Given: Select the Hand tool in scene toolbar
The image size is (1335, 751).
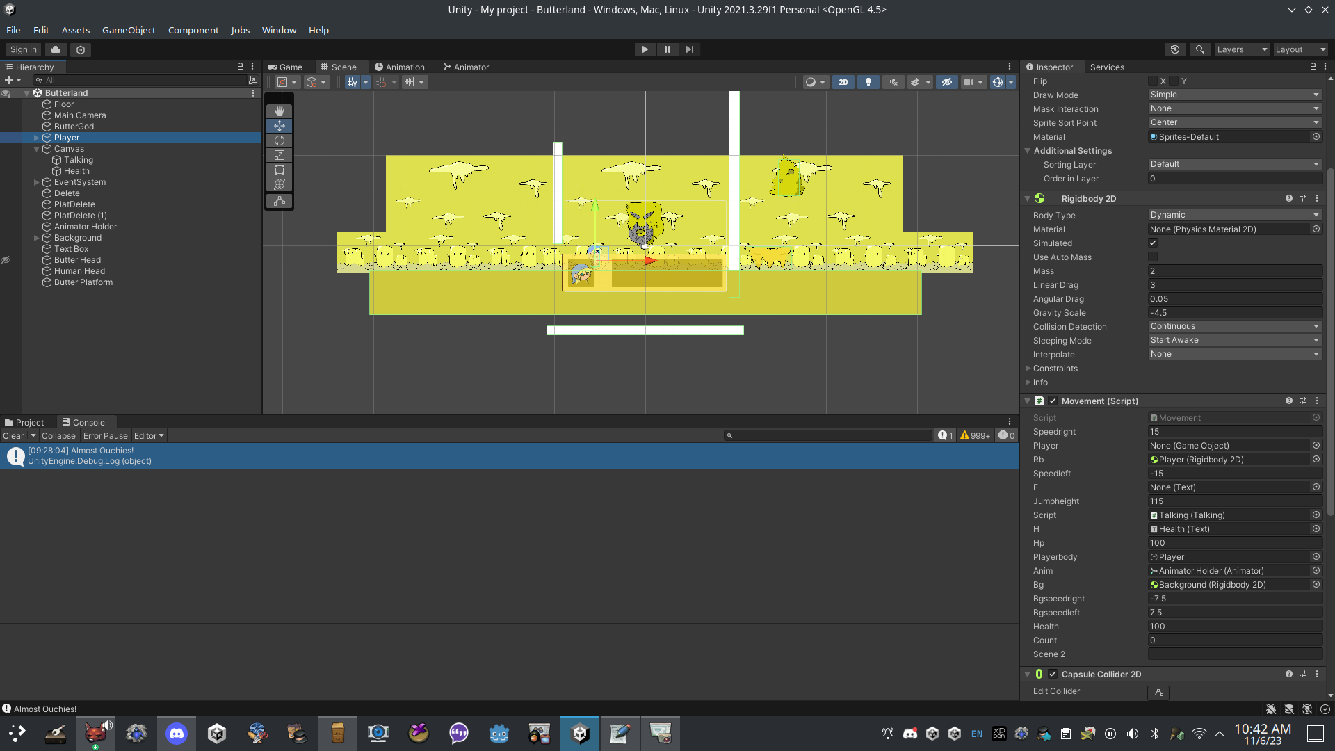Looking at the screenshot, I should (x=279, y=111).
